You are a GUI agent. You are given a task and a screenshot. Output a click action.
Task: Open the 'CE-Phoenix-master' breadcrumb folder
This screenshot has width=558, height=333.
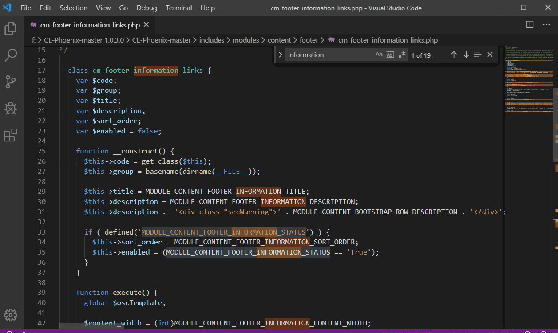pyautogui.click(x=162, y=40)
